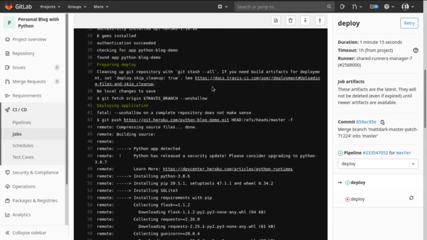Open the Merge Requests section
This screenshot has width=427, height=240.
click(x=29, y=81)
